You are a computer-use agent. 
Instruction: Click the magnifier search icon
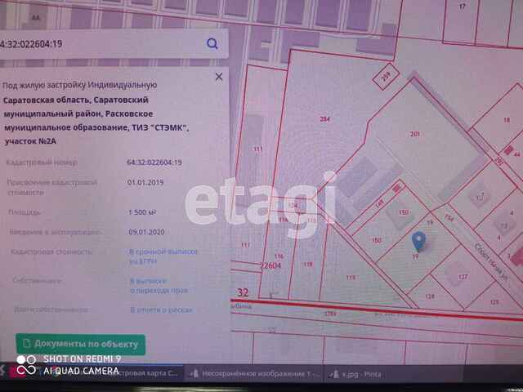coord(212,43)
